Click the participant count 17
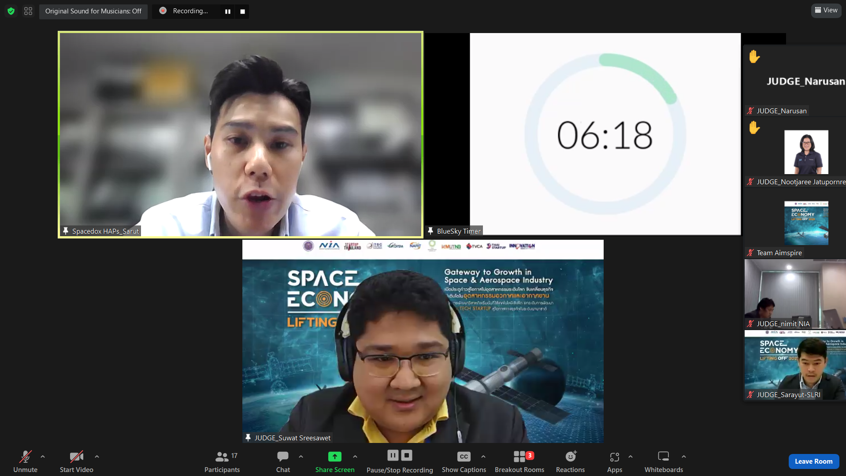 click(234, 456)
